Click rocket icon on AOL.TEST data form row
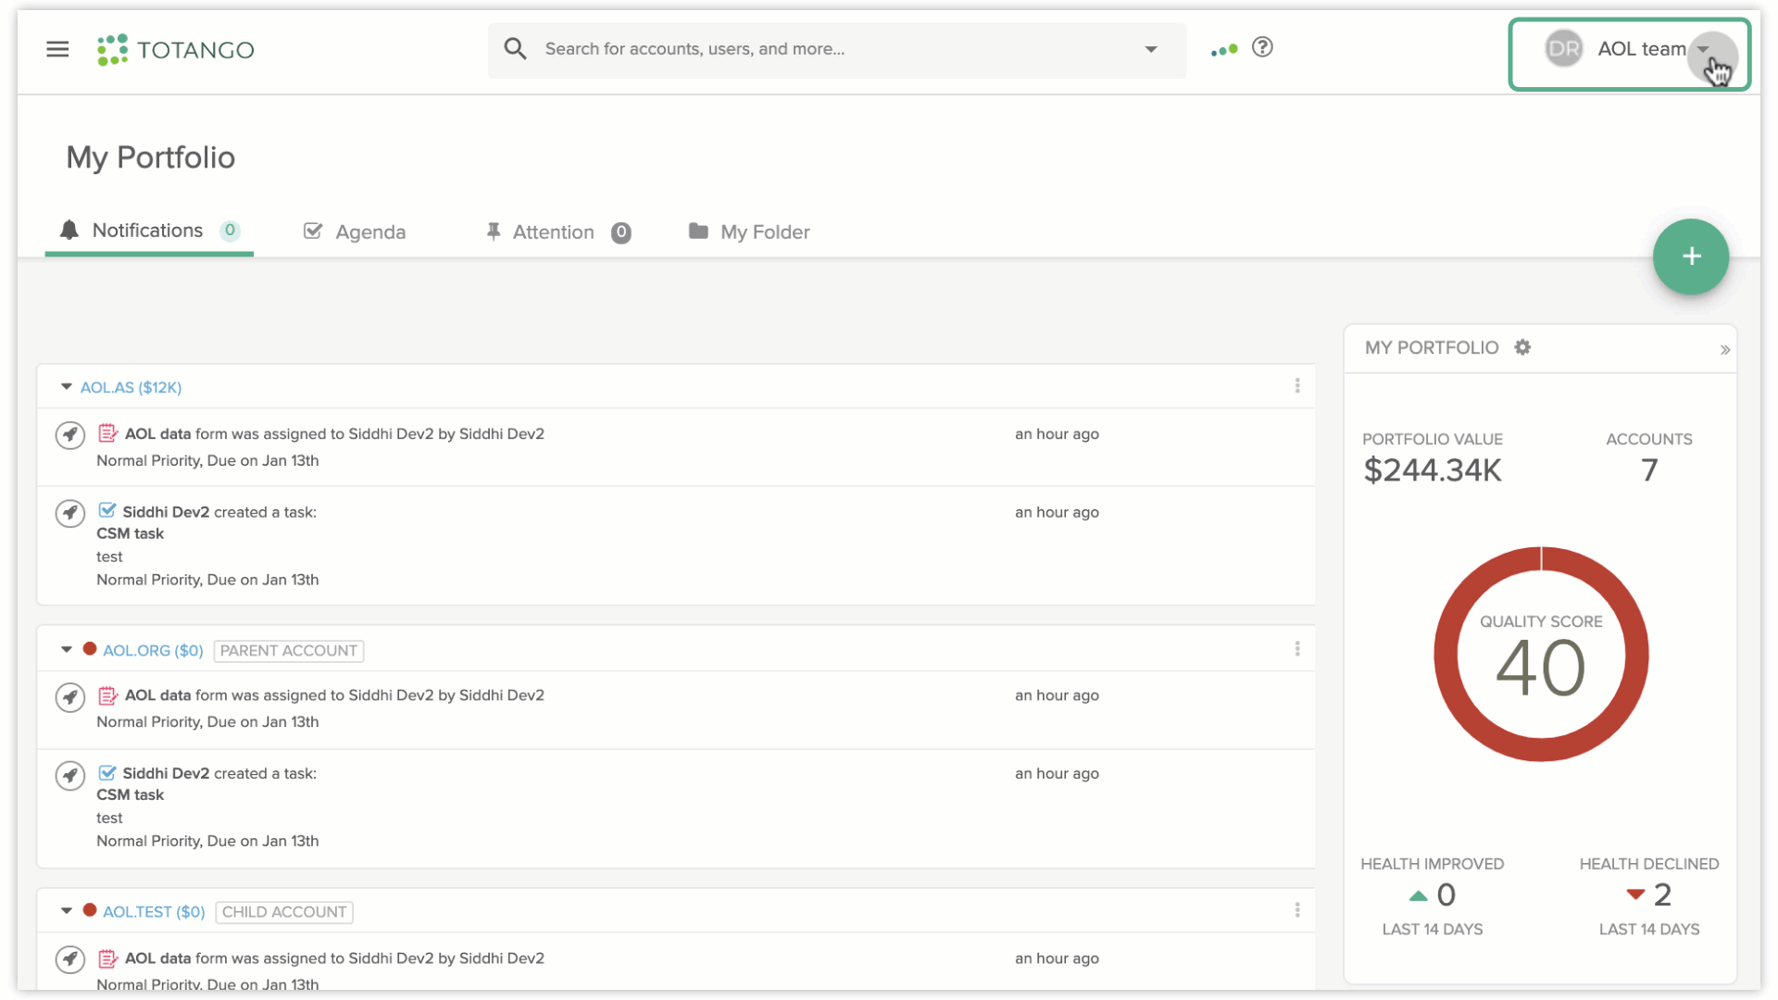 coord(70,959)
